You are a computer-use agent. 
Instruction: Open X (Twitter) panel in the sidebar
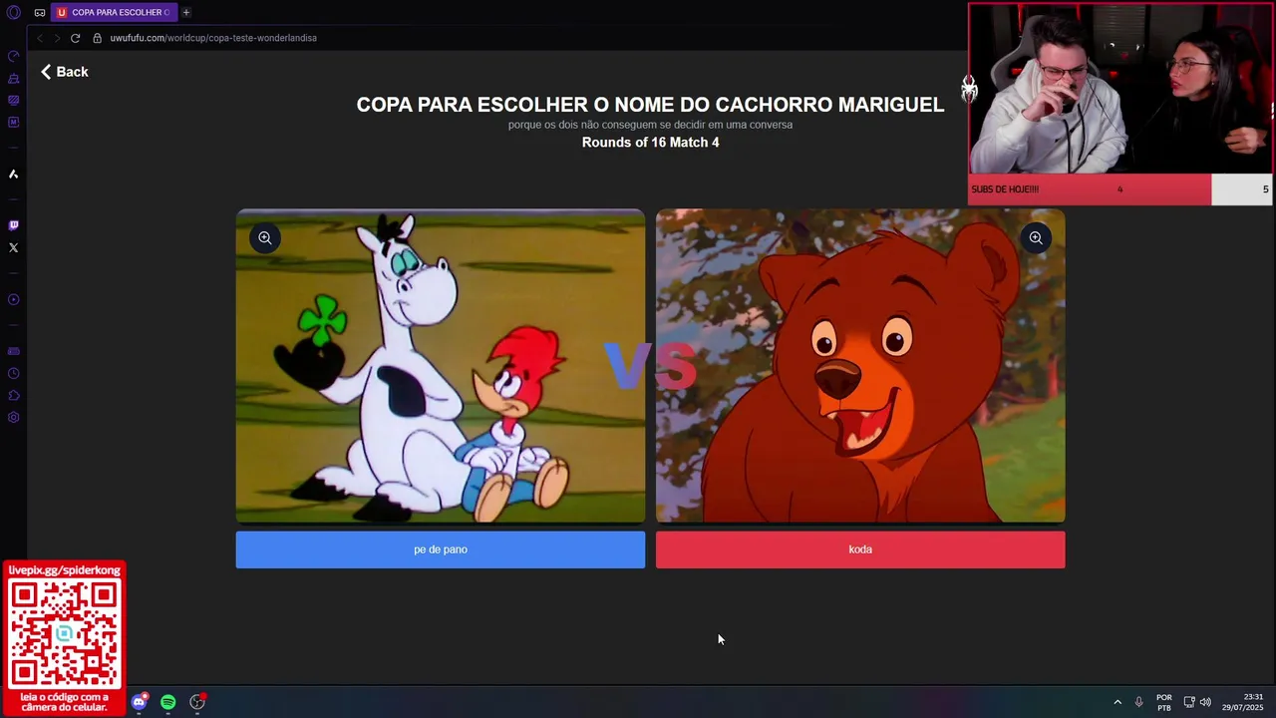(13, 247)
